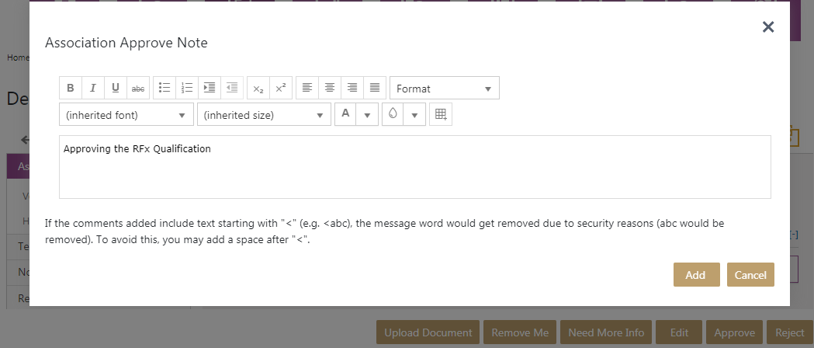Insert a numbered list
The height and width of the screenshot is (348, 814).
(187, 88)
